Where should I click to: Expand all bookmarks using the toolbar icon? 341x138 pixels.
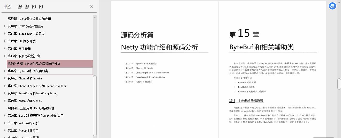click(x=20, y=7)
